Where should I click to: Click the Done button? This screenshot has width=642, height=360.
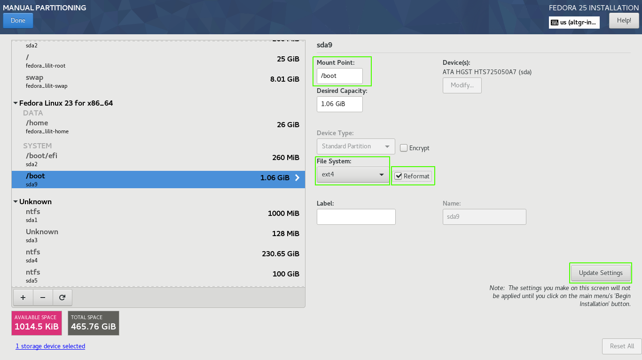pos(18,21)
